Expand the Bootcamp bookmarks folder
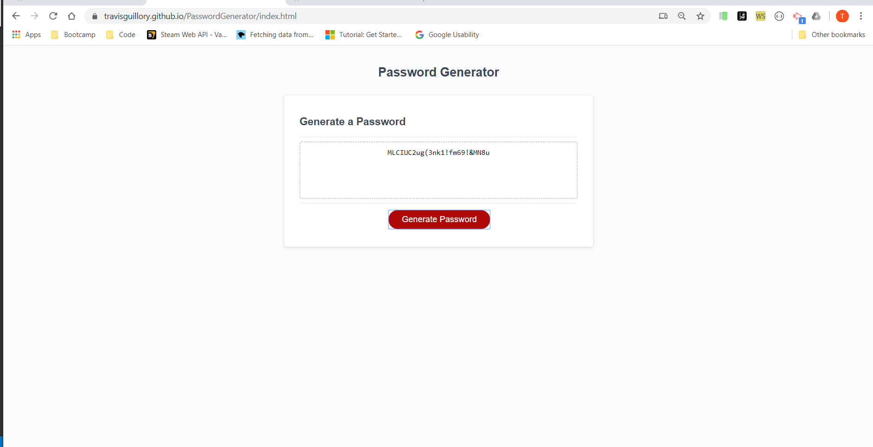The width and height of the screenshot is (873, 447). pos(73,35)
